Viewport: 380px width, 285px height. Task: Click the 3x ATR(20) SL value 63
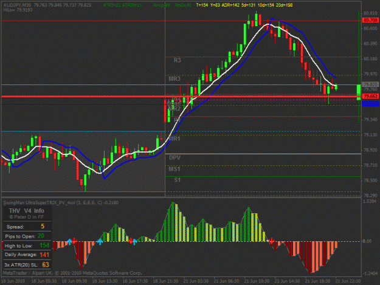click(46, 265)
